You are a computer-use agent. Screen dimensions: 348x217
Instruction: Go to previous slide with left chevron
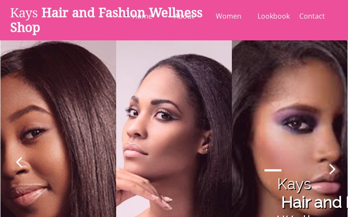point(19,162)
